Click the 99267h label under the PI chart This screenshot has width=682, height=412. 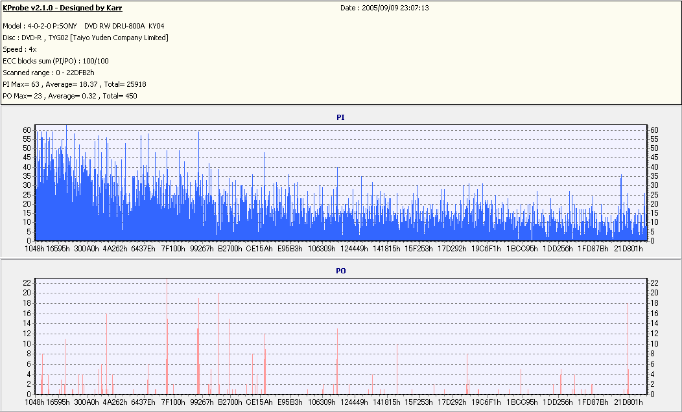tap(202, 249)
